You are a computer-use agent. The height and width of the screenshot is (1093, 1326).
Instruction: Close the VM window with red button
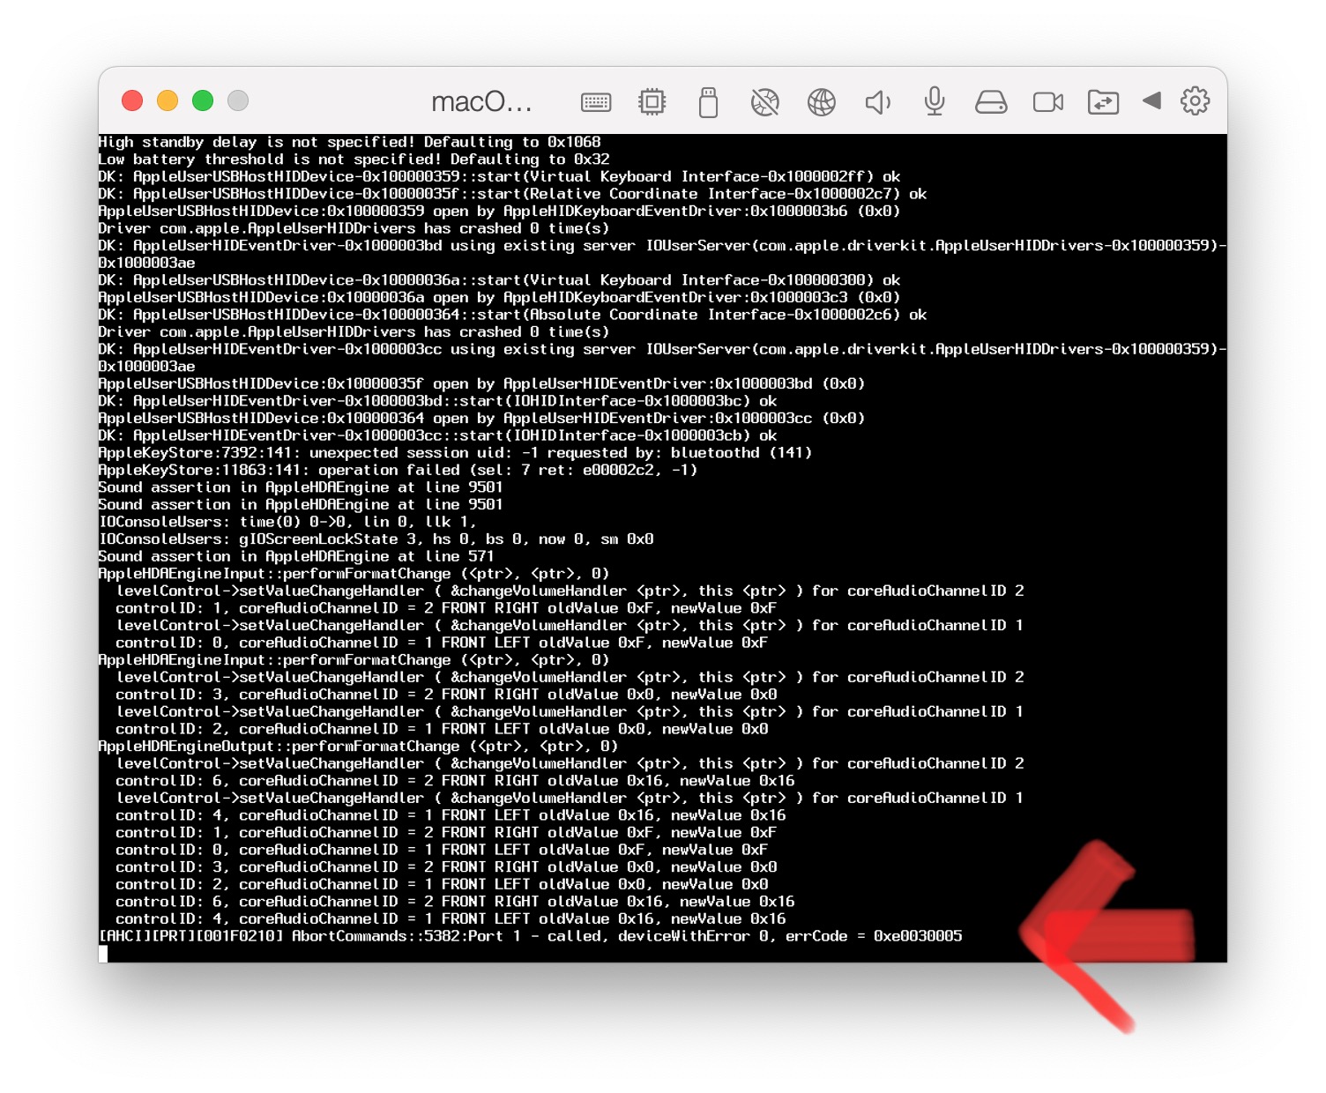coord(132,100)
